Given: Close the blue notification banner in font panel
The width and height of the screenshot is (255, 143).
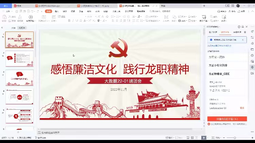Looking at the screenshot, I should [x=242, y=40].
